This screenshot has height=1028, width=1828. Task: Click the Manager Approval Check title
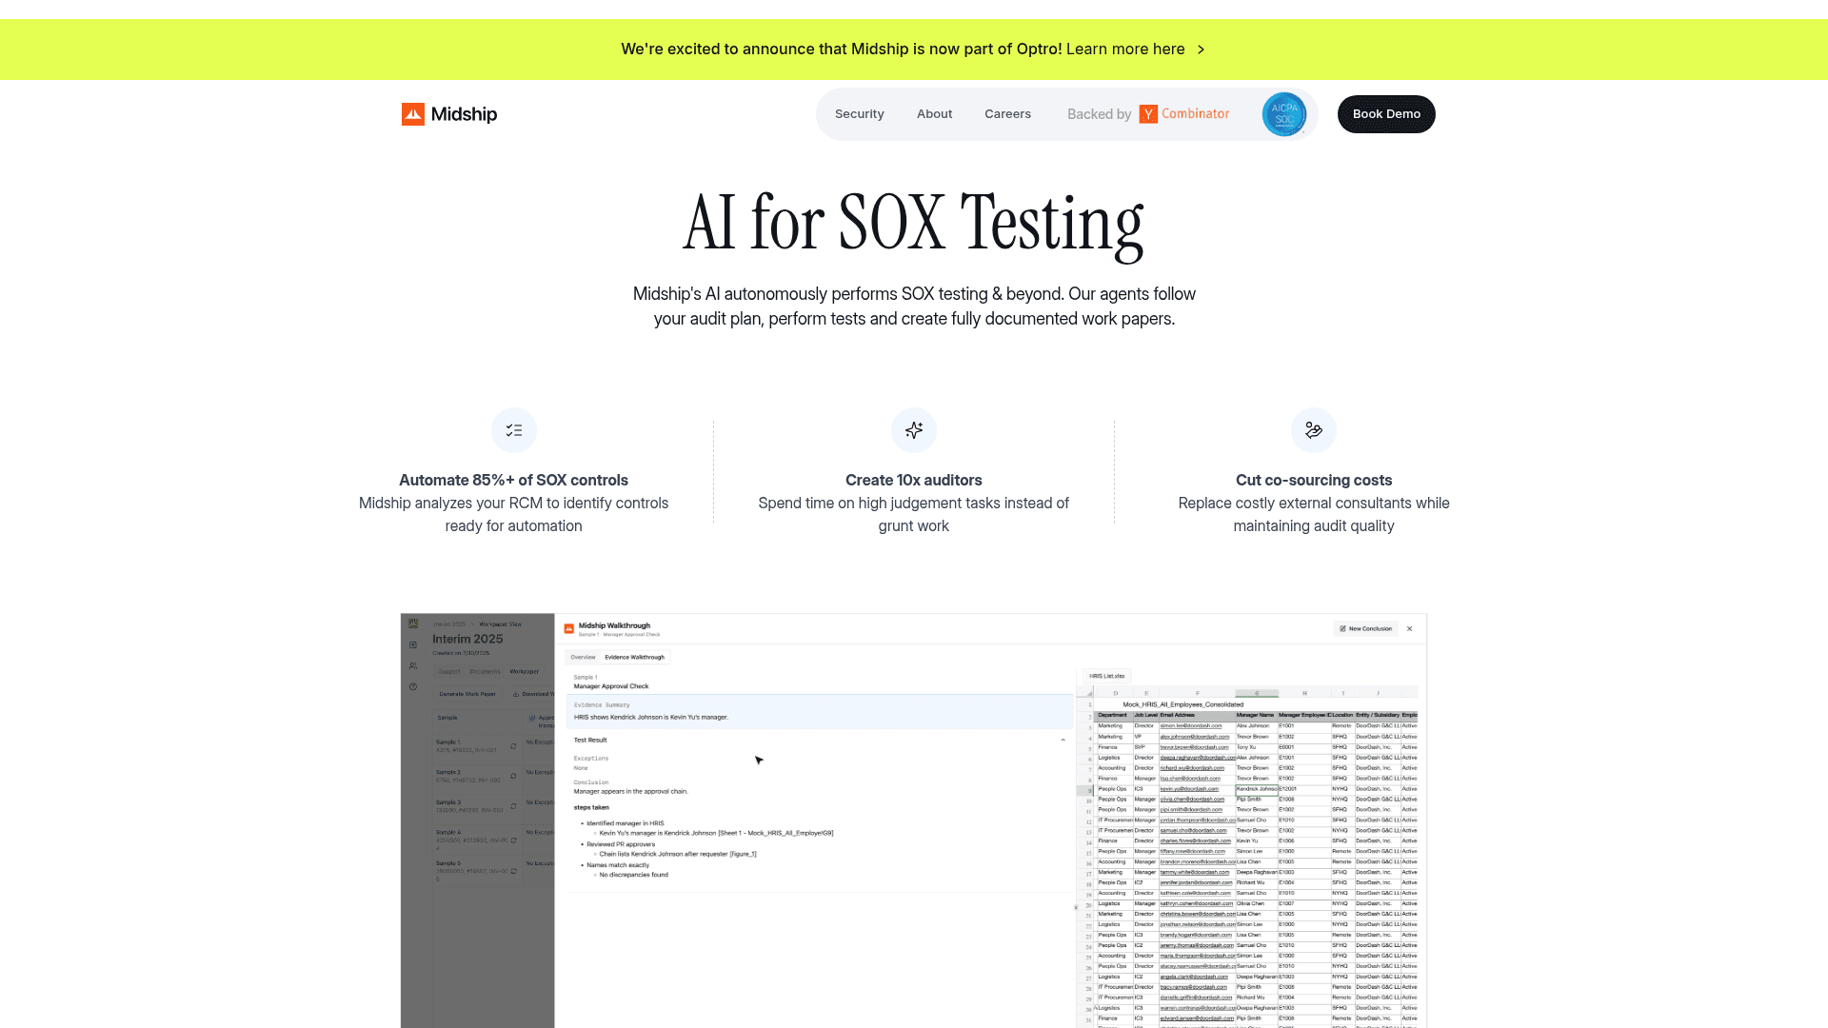[611, 686]
